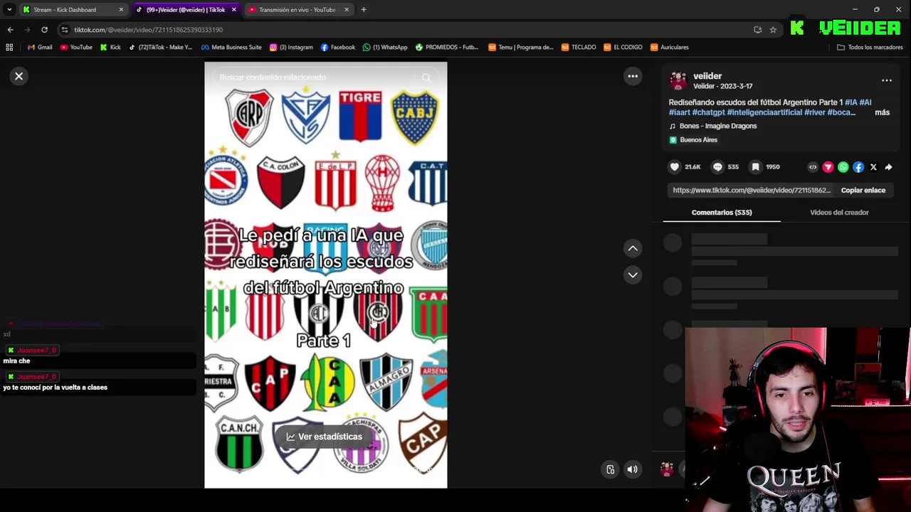
Task: Share the video on X
Action: pyautogui.click(x=873, y=167)
